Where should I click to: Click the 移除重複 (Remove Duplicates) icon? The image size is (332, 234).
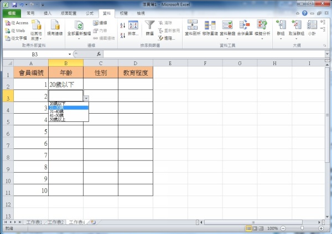pyautogui.click(x=210, y=28)
